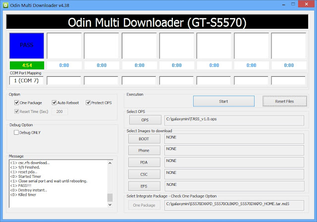
Task: Click the PDA image button
Action: [x=144, y=163]
